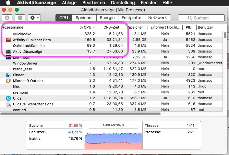Click PID 4923 of Microsoft Outlook

click(x=190, y=80)
